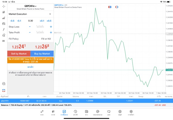Image resolution: width=173 pixels, height=120 pixels.
Task: Open the Settings tab with gear icon
Action: coord(131,113)
